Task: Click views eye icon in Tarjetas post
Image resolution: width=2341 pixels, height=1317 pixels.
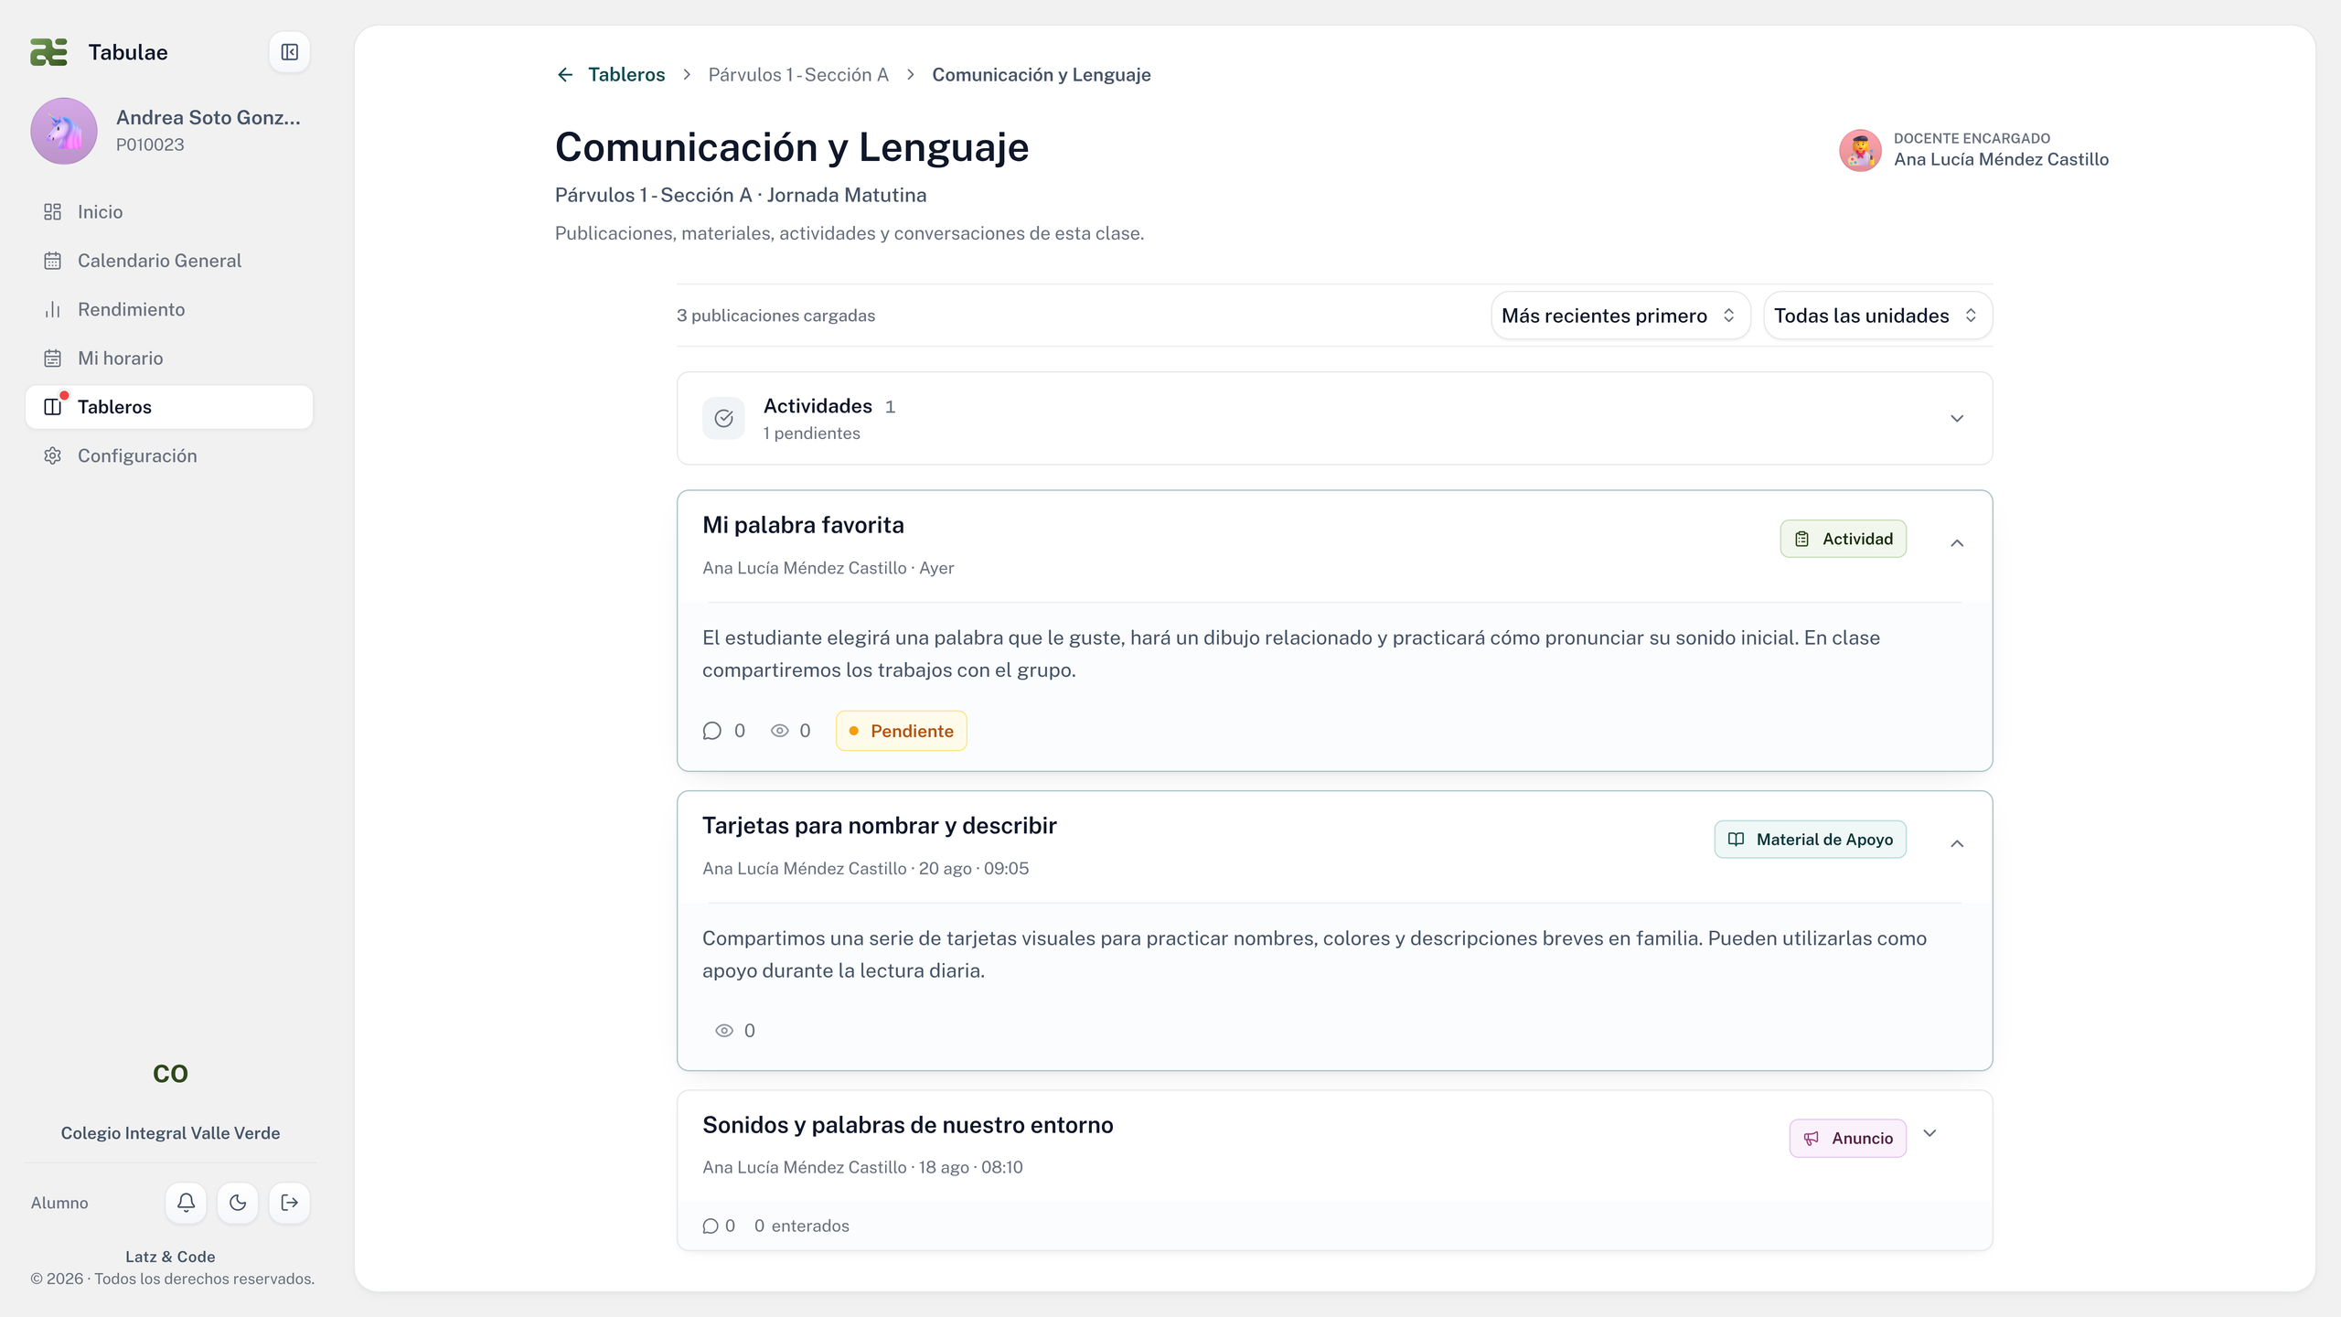Action: pos(724,1031)
